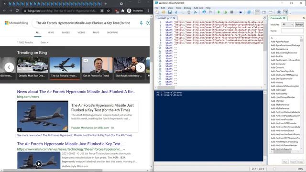Toggle the Command Add-on pane icon
306x172 pixels.
[x=285, y=12]
